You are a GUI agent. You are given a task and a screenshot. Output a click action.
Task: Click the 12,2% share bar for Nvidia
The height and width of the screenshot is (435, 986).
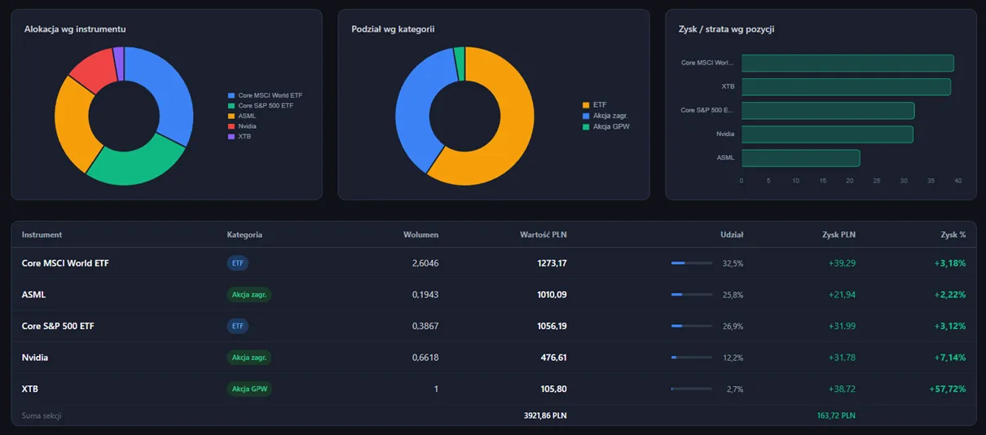[x=692, y=358]
